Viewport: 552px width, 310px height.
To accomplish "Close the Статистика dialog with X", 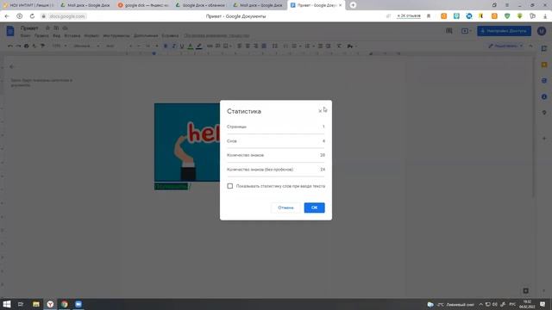I will [x=320, y=111].
